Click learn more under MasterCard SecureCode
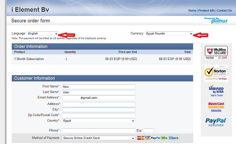Screen dimensions: 236x144 pyautogui.click(x=216, y=110)
